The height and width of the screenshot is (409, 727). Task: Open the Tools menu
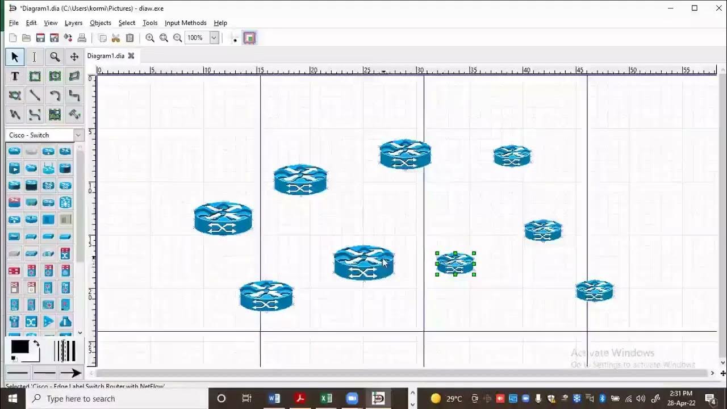[150, 23]
